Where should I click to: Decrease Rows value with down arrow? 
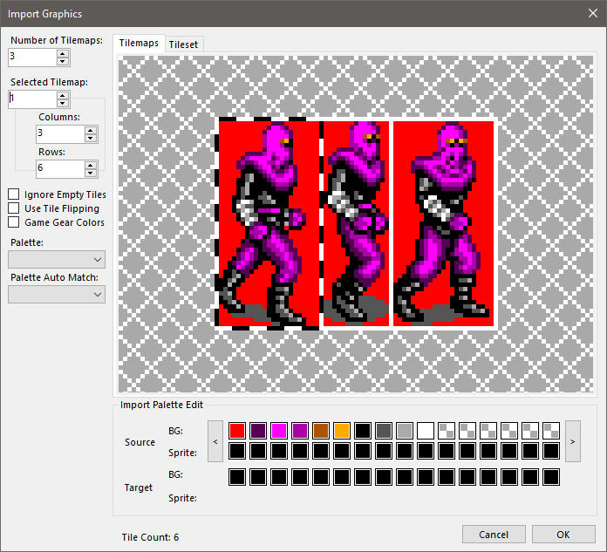tap(91, 173)
